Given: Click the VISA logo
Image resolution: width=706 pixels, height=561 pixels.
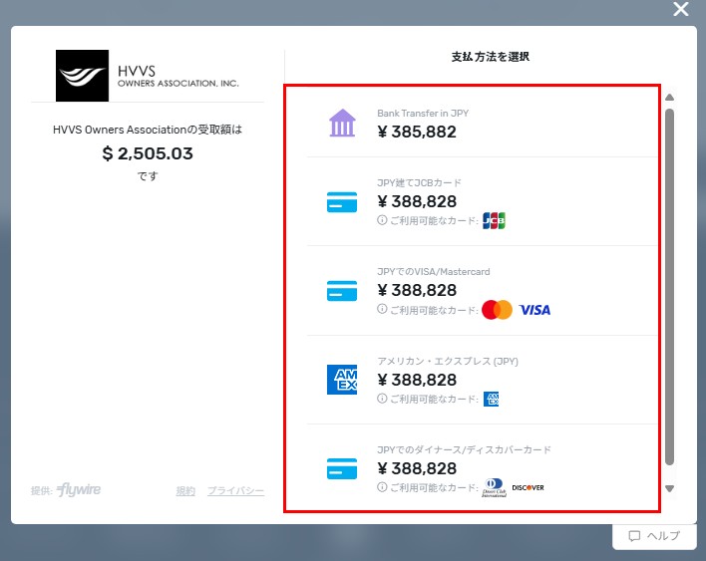Looking at the screenshot, I should [534, 310].
